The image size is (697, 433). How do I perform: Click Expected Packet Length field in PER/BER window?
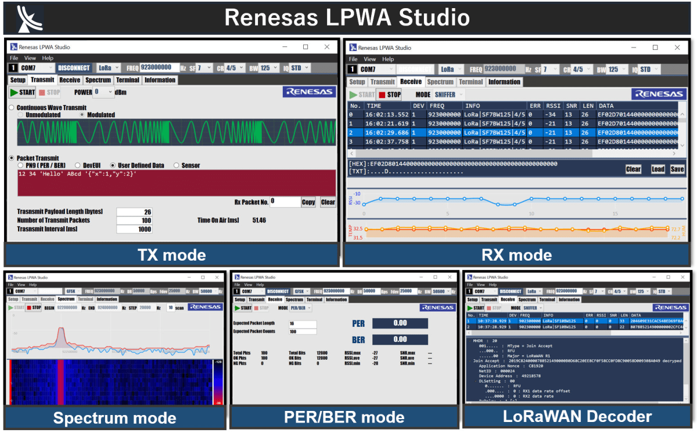coord(303,323)
